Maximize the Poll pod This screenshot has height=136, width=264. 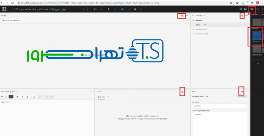click(x=242, y=92)
